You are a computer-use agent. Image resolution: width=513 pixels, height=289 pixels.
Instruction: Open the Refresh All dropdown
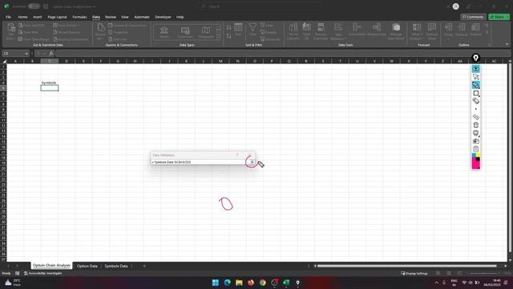tap(100, 32)
